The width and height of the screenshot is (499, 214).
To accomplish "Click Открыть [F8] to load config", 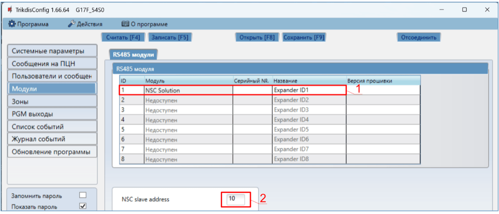I will pos(257,37).
